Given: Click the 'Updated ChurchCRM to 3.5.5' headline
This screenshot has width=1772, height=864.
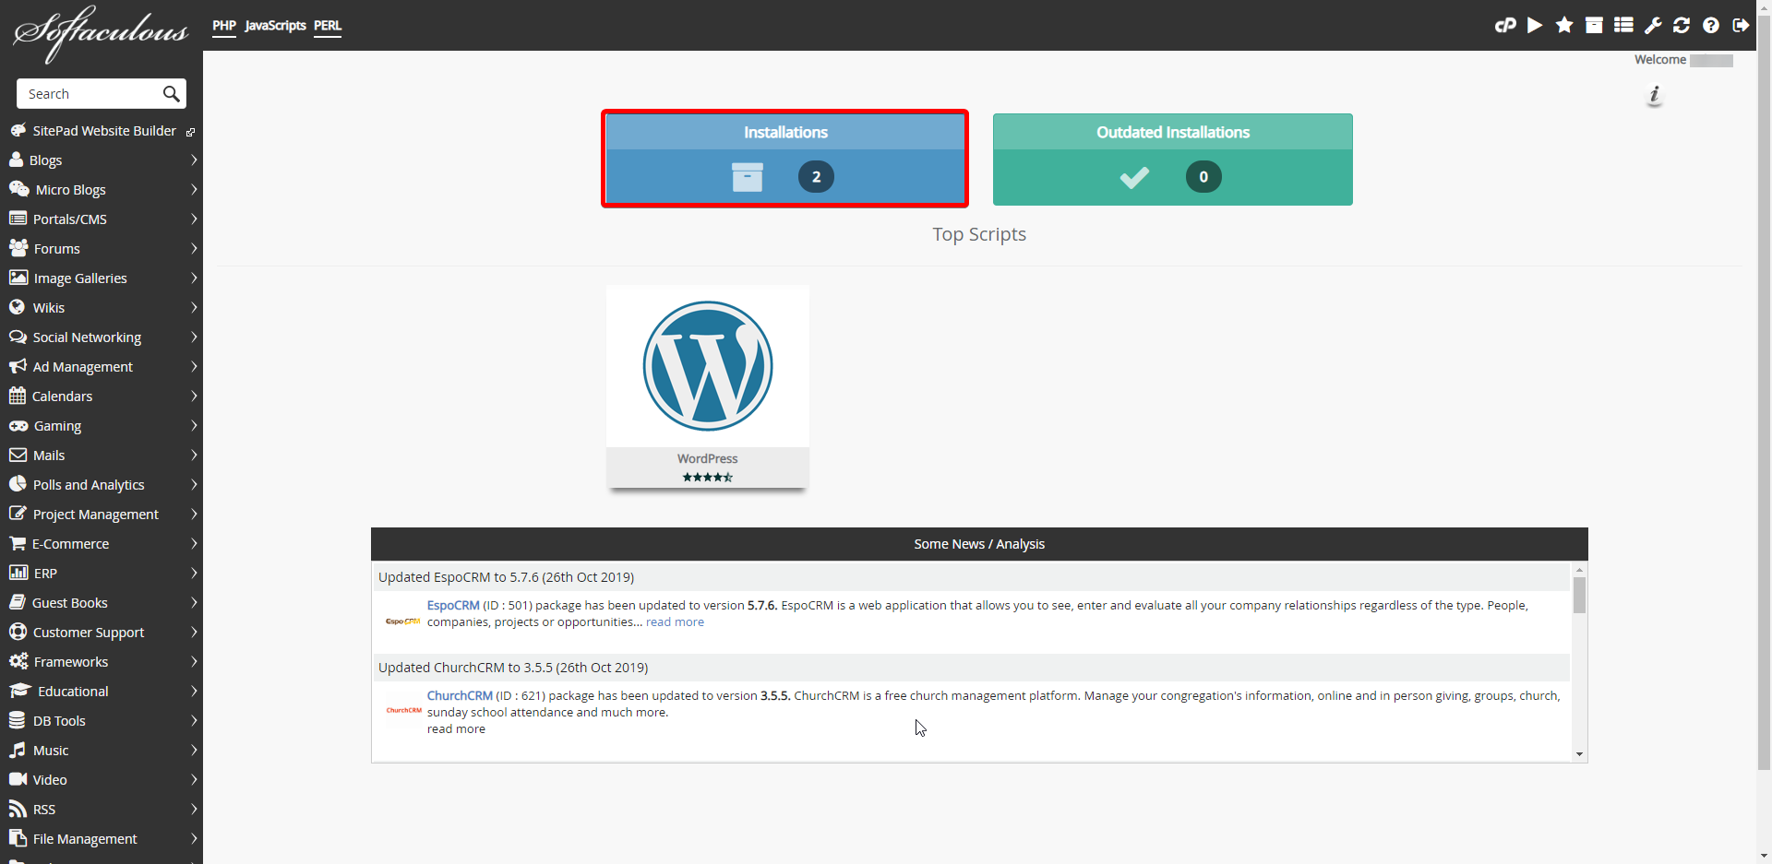Looking at the screenshot, I should tap(513, 667).
